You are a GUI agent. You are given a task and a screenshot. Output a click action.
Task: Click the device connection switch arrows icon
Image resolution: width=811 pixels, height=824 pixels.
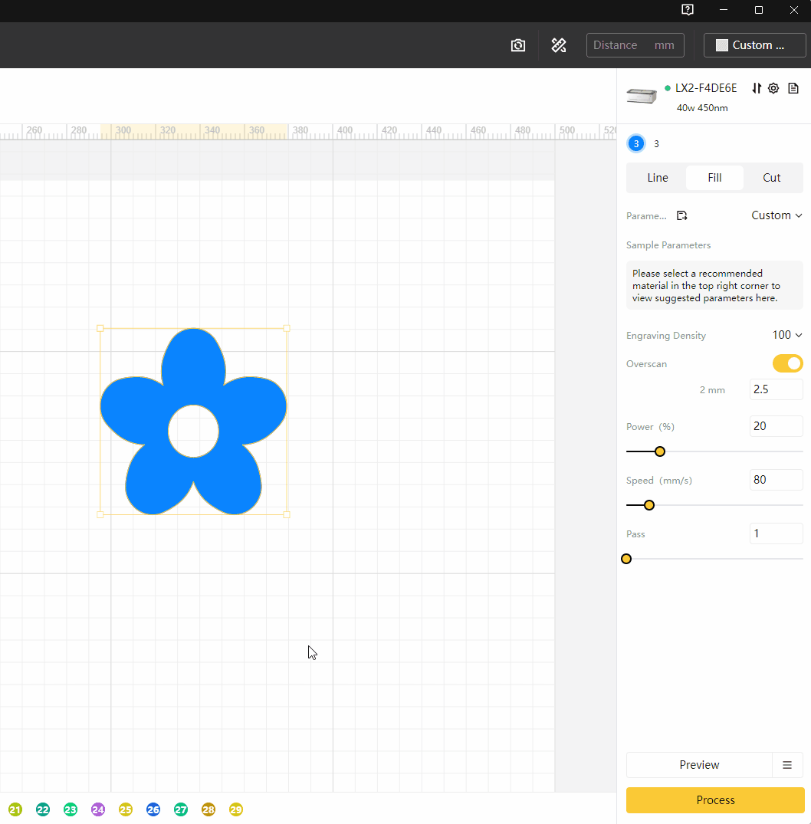click(757, 87)
